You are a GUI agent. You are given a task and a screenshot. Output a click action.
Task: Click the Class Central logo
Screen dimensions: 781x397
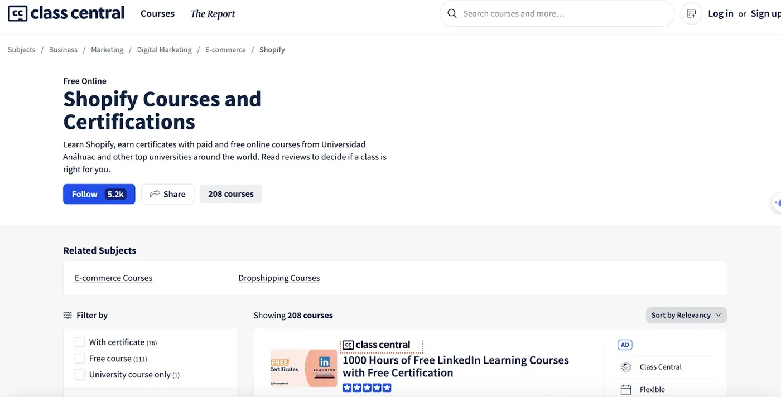coord(66,13)
